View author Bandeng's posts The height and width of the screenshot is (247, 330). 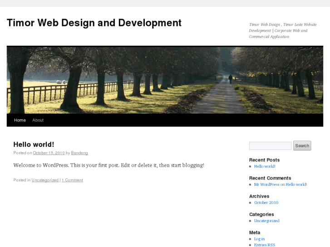point(79,153)
